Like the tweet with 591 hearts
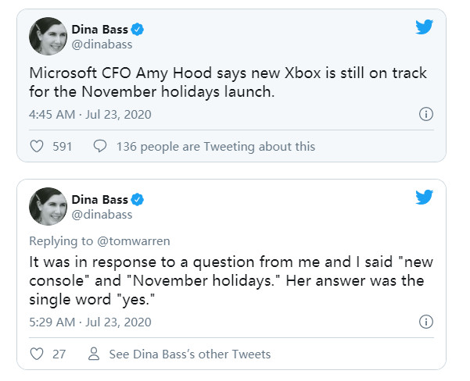Viewport: 470px width, 381px height. pos(37,146)
